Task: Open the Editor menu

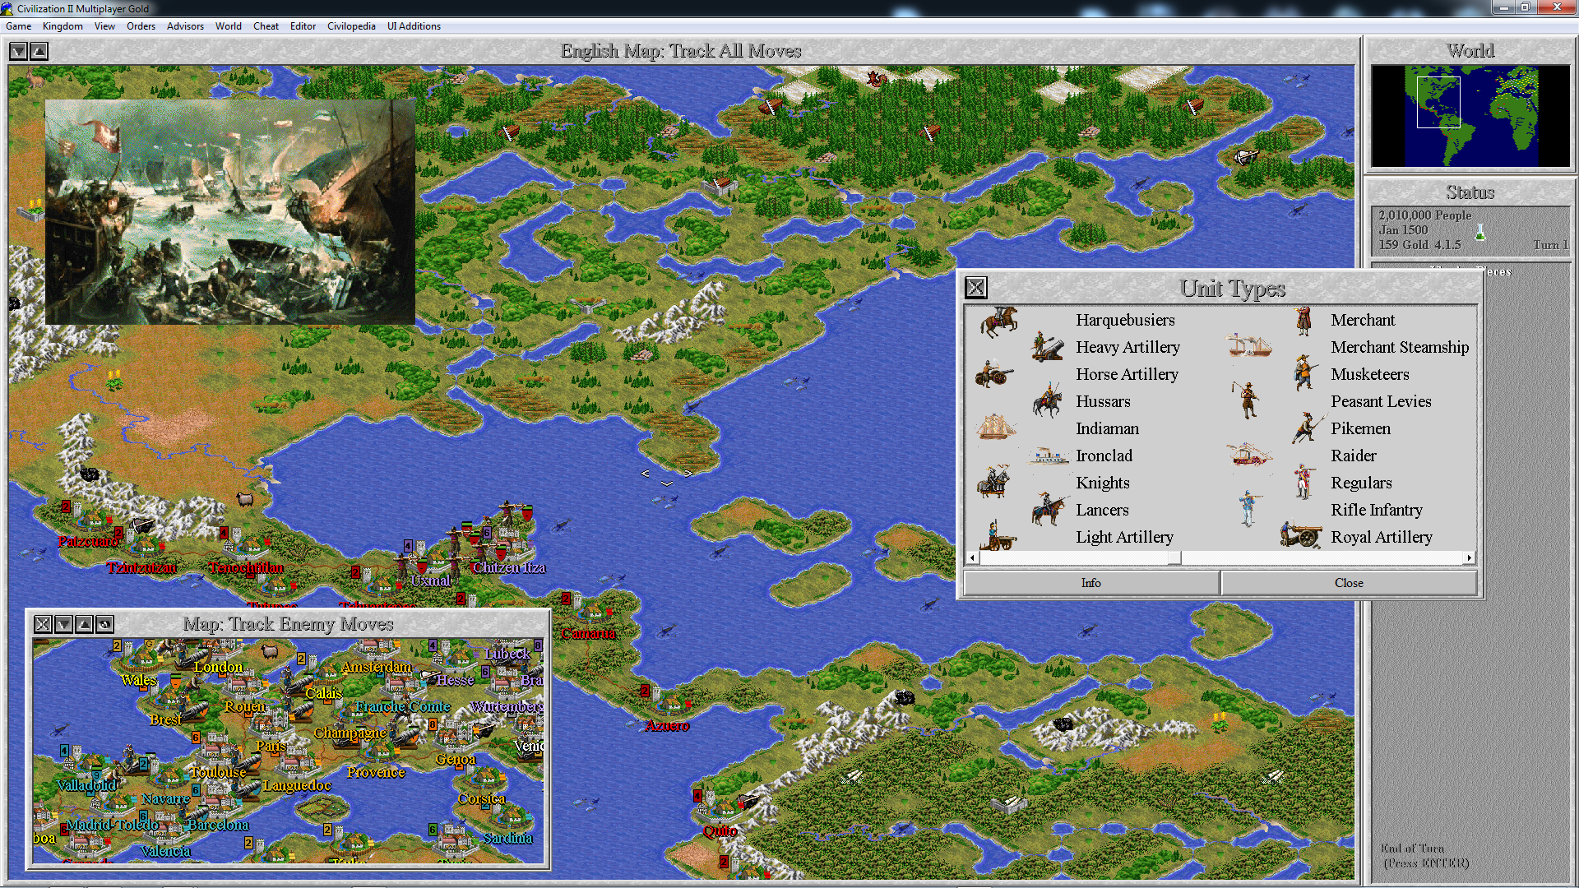Action: [x=303, y=26]
